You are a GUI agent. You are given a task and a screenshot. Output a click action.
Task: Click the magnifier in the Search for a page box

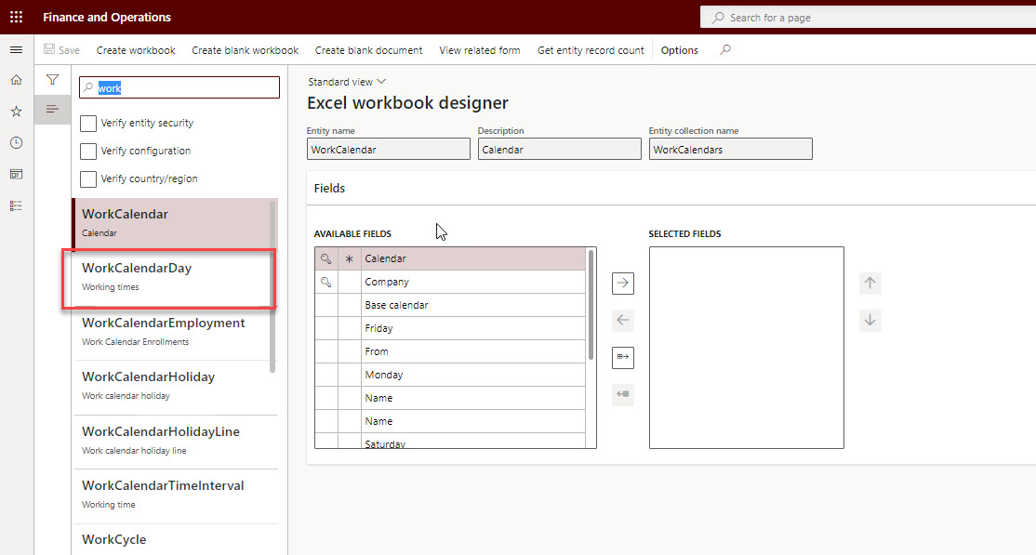718,18
